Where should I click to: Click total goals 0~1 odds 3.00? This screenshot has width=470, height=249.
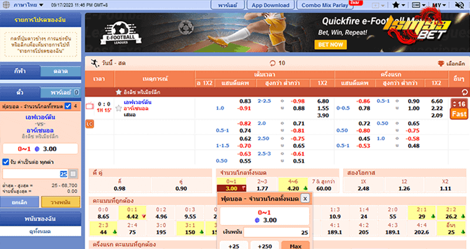231,189
